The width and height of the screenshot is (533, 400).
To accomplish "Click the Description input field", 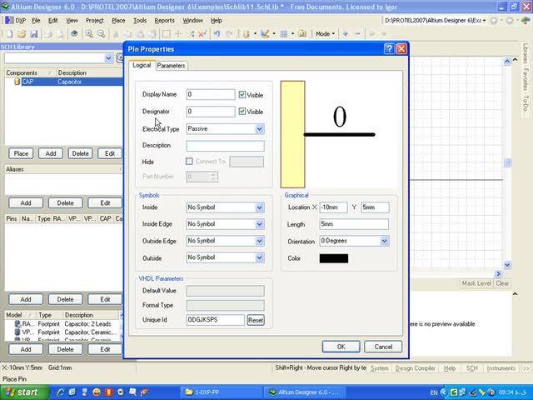I will [225, 146].
